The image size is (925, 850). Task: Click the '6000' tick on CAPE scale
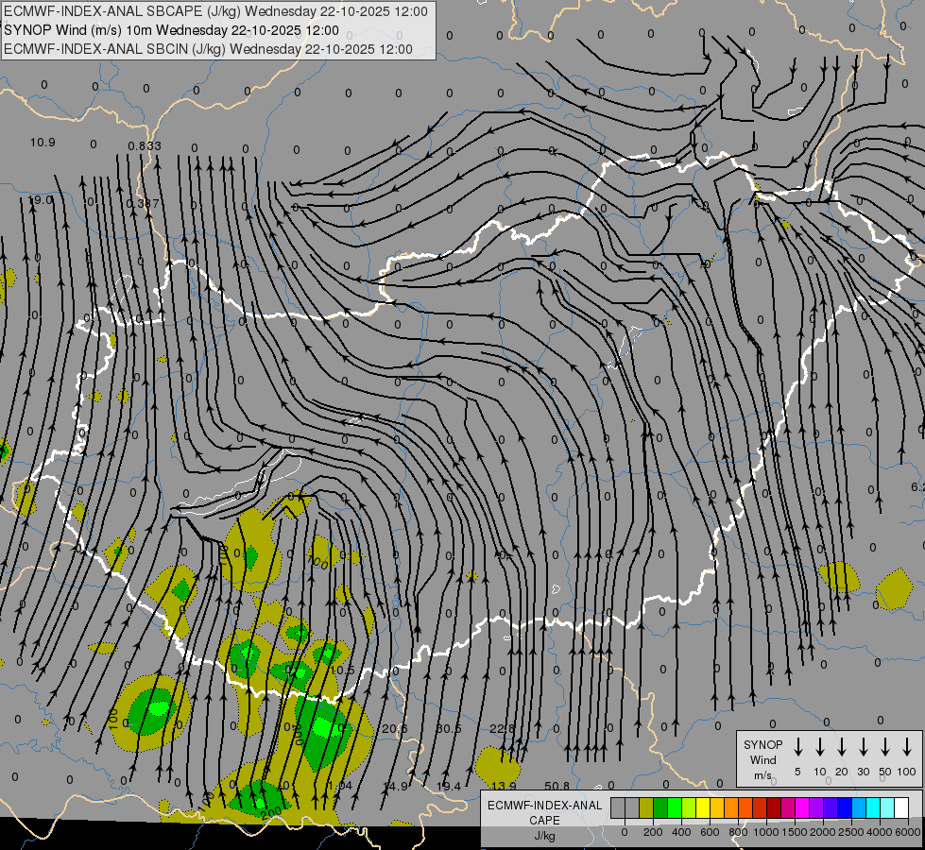(x=908, y=832)
